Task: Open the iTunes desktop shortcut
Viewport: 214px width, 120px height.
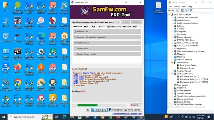Action: 41,22
